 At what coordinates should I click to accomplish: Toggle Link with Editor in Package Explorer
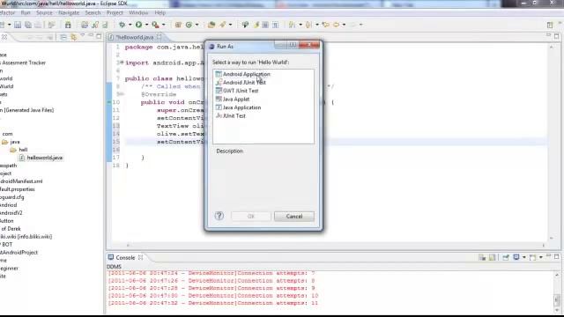74,37
